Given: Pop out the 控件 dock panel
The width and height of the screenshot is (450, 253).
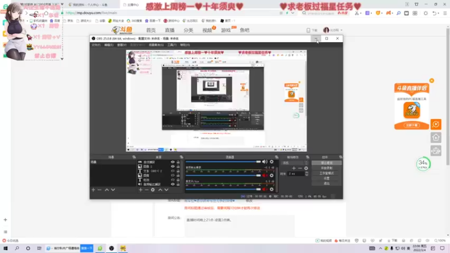Looking at the screenshot, I should point(340,157).
